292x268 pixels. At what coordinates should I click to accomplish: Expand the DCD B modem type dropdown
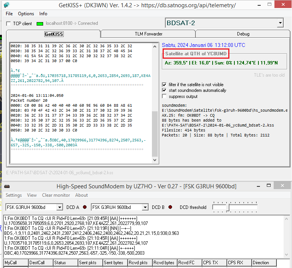click(145, 207)
